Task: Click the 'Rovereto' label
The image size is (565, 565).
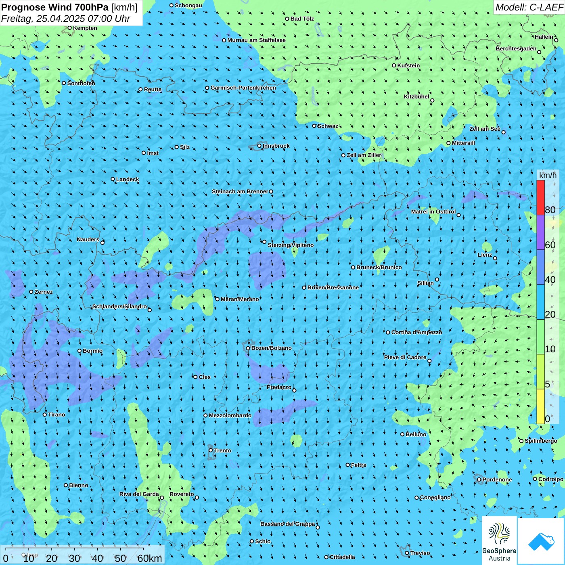Action: 182,494
